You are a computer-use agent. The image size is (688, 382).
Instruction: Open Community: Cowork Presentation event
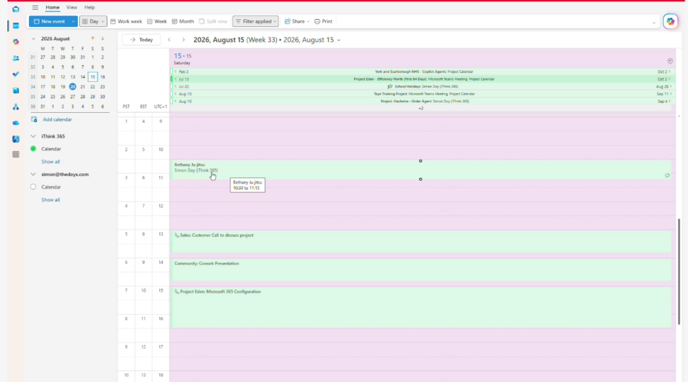pyautogui.click(x=421, y=270)
